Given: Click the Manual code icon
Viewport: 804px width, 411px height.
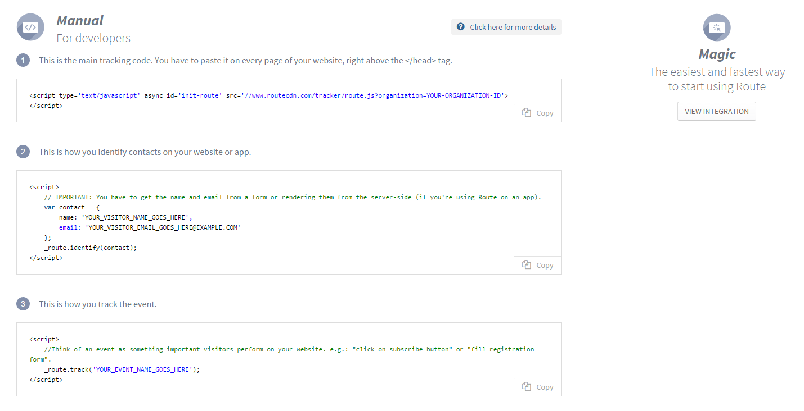Looking at the screenshot, I should point(30,27).
